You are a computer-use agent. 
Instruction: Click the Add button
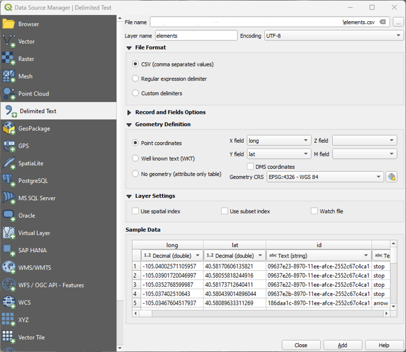click(342, 345)
